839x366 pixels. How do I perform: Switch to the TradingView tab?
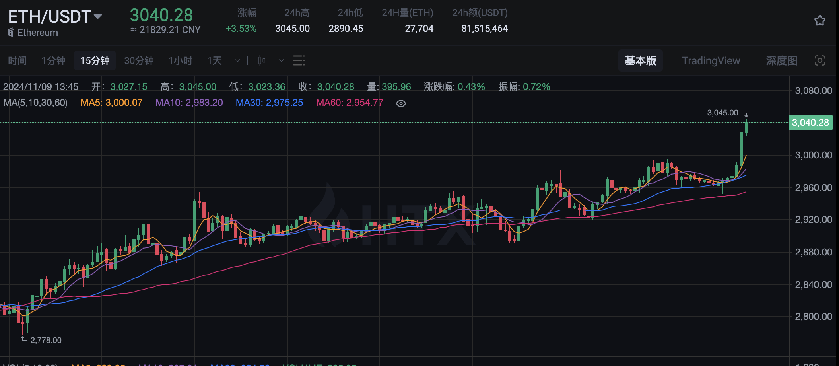[711, 60]
